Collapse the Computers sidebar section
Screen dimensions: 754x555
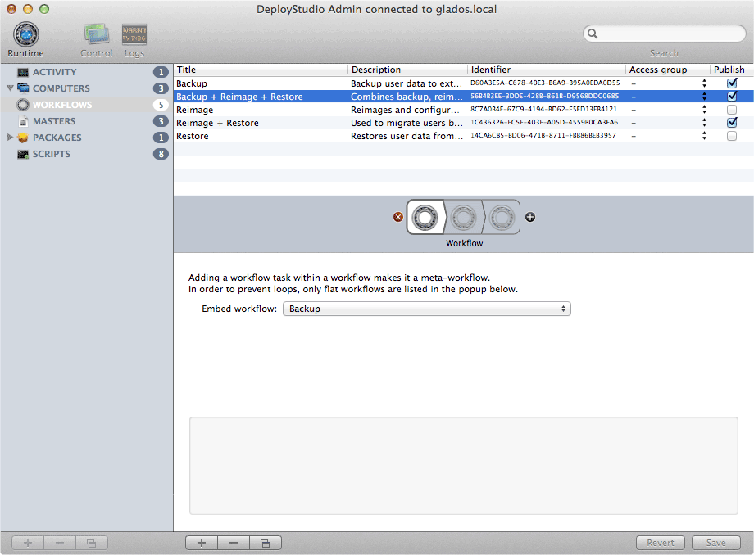(10, 88)
